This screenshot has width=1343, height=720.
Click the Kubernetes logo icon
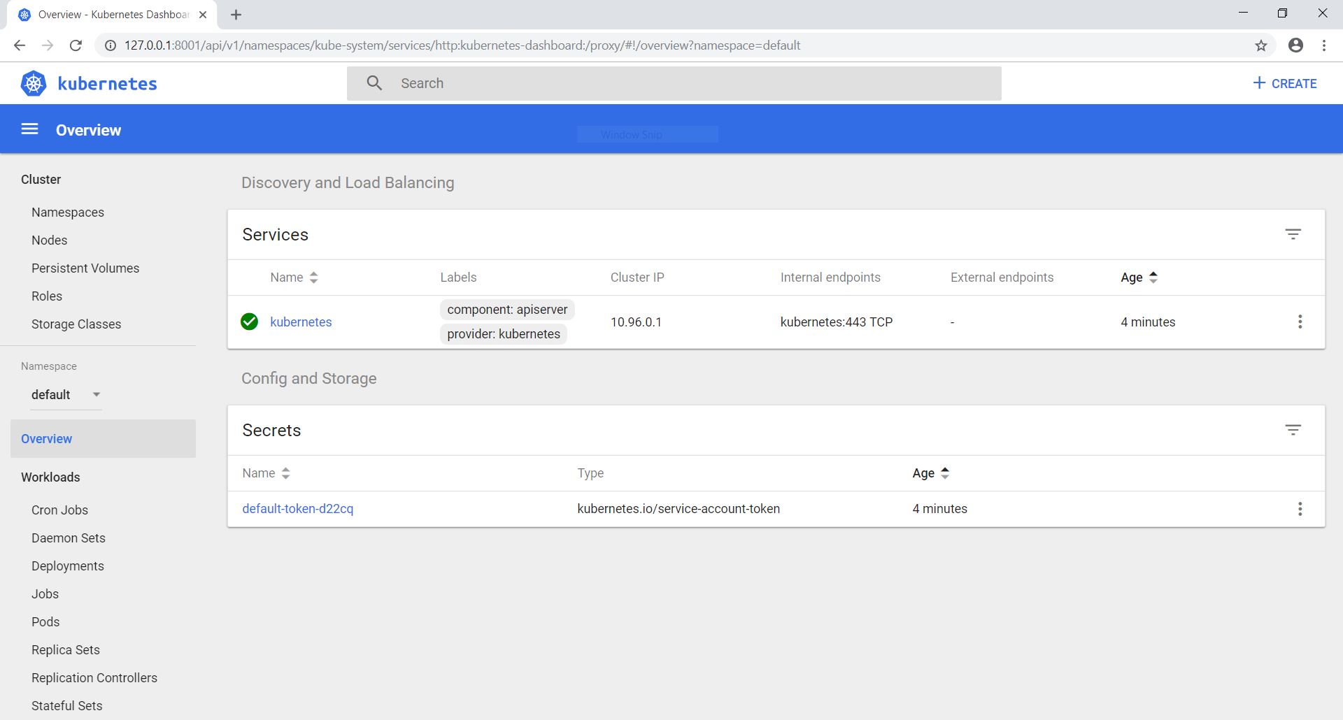[x=34, y=83]
